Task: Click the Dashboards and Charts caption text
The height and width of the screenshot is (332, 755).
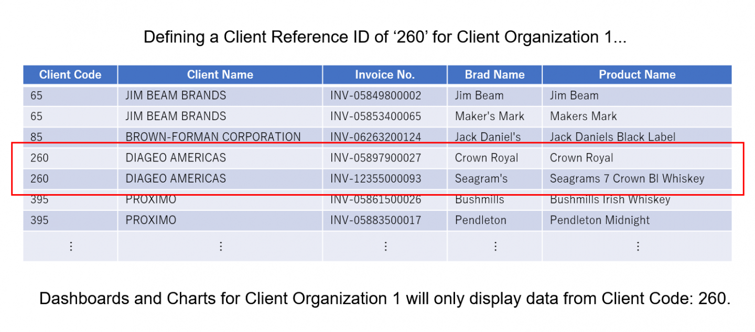Action: (x=385, y=298)
